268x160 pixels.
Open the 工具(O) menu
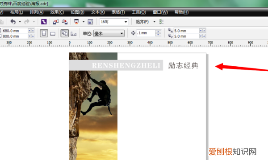click(x=138, y=12)
